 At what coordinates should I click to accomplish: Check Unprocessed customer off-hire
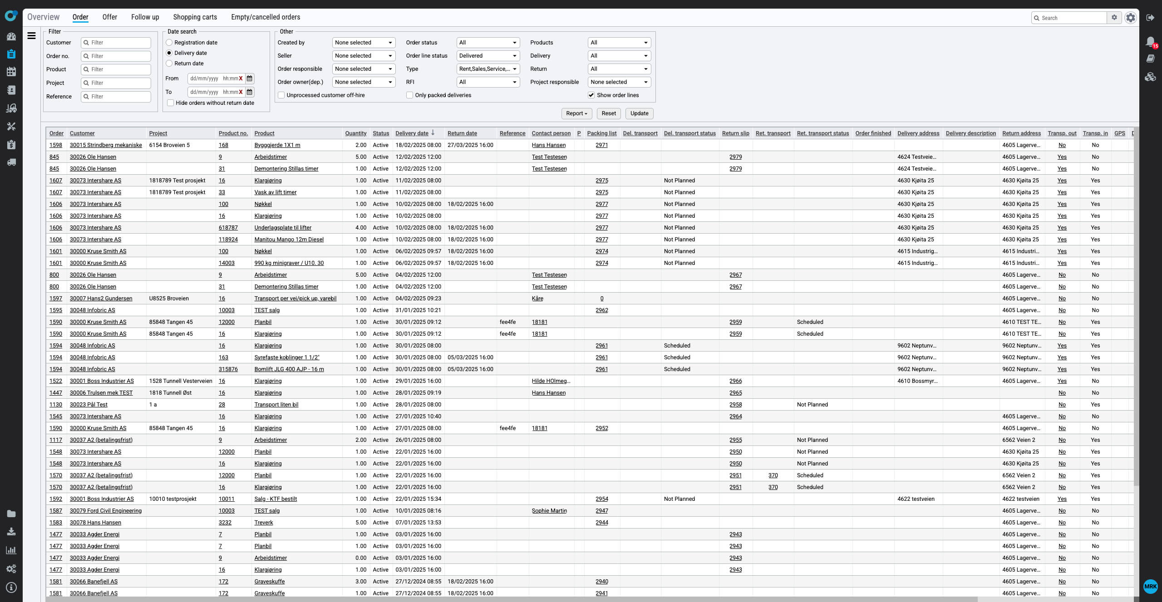pos(281,95)
